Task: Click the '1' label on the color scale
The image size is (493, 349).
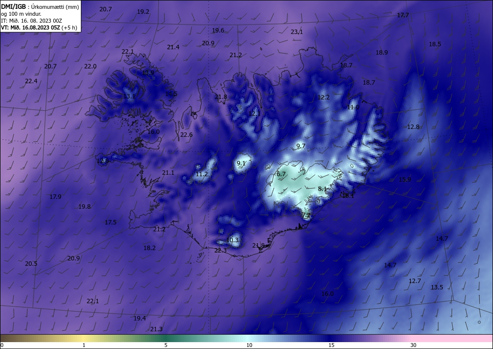Action: tap(84, 345)
